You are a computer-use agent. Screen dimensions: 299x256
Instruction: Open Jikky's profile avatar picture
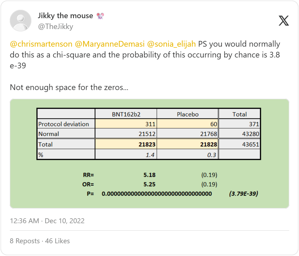[21, 21]
